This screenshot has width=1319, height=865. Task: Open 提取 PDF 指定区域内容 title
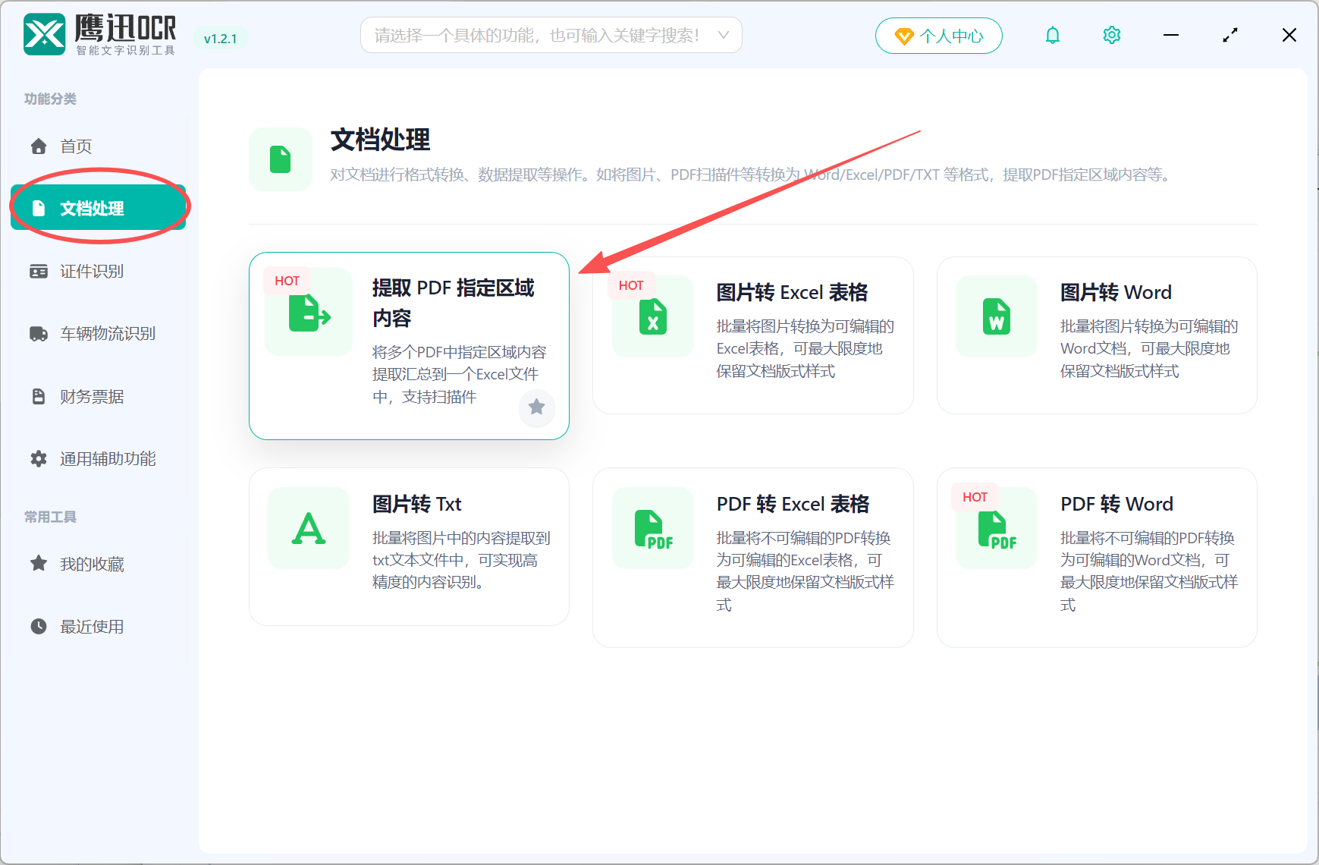[x=454, y=303]
